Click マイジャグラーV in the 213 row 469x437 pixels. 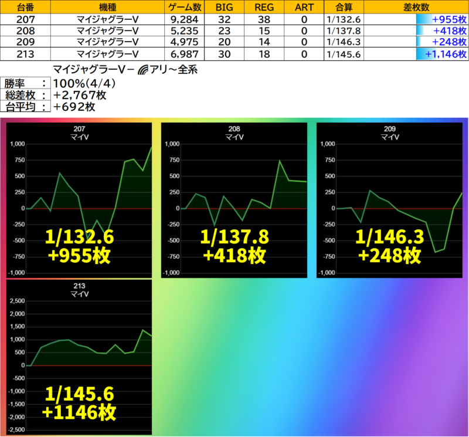pos(107,54)
